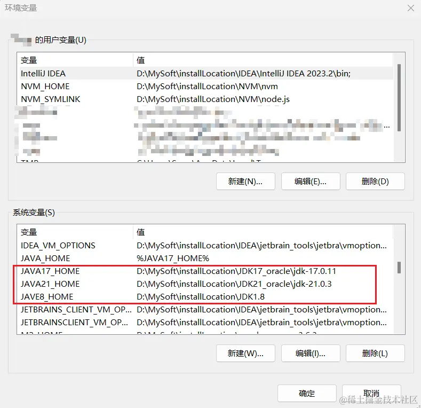This screenshot has width=421, height=408.
Task: Select the JAVA_HOME system variable
Action: point(45,258)
